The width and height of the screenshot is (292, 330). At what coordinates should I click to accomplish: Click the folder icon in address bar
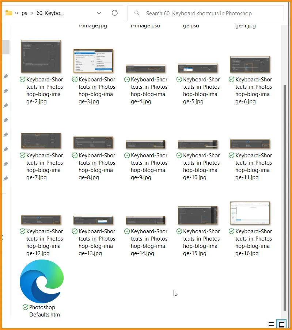coord(9,13)
